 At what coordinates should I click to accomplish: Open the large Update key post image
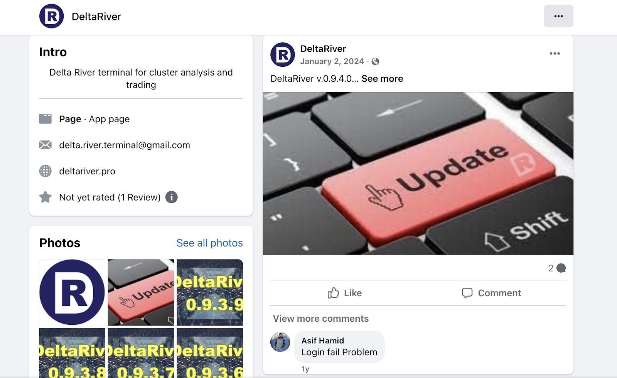[x=418, y=174]
